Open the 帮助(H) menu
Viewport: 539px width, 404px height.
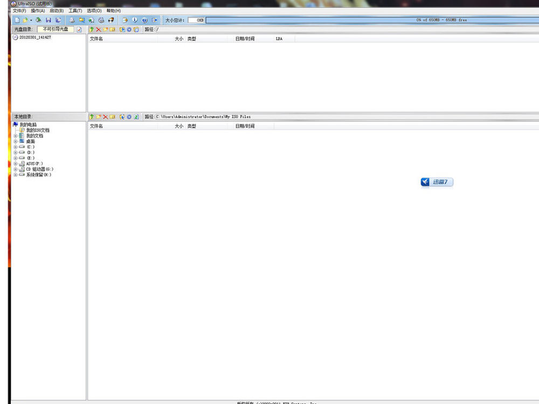point(113,11)
